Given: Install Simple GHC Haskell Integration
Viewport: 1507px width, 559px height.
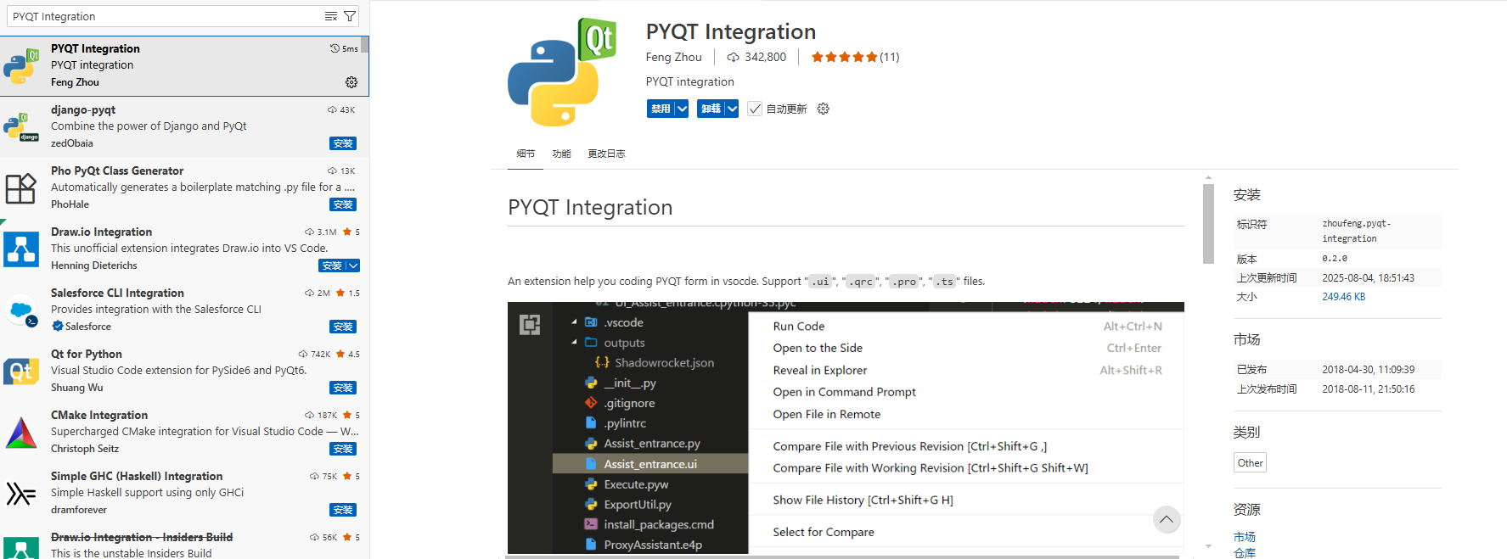Looking at the screenshot, I should tap(343, 510).
